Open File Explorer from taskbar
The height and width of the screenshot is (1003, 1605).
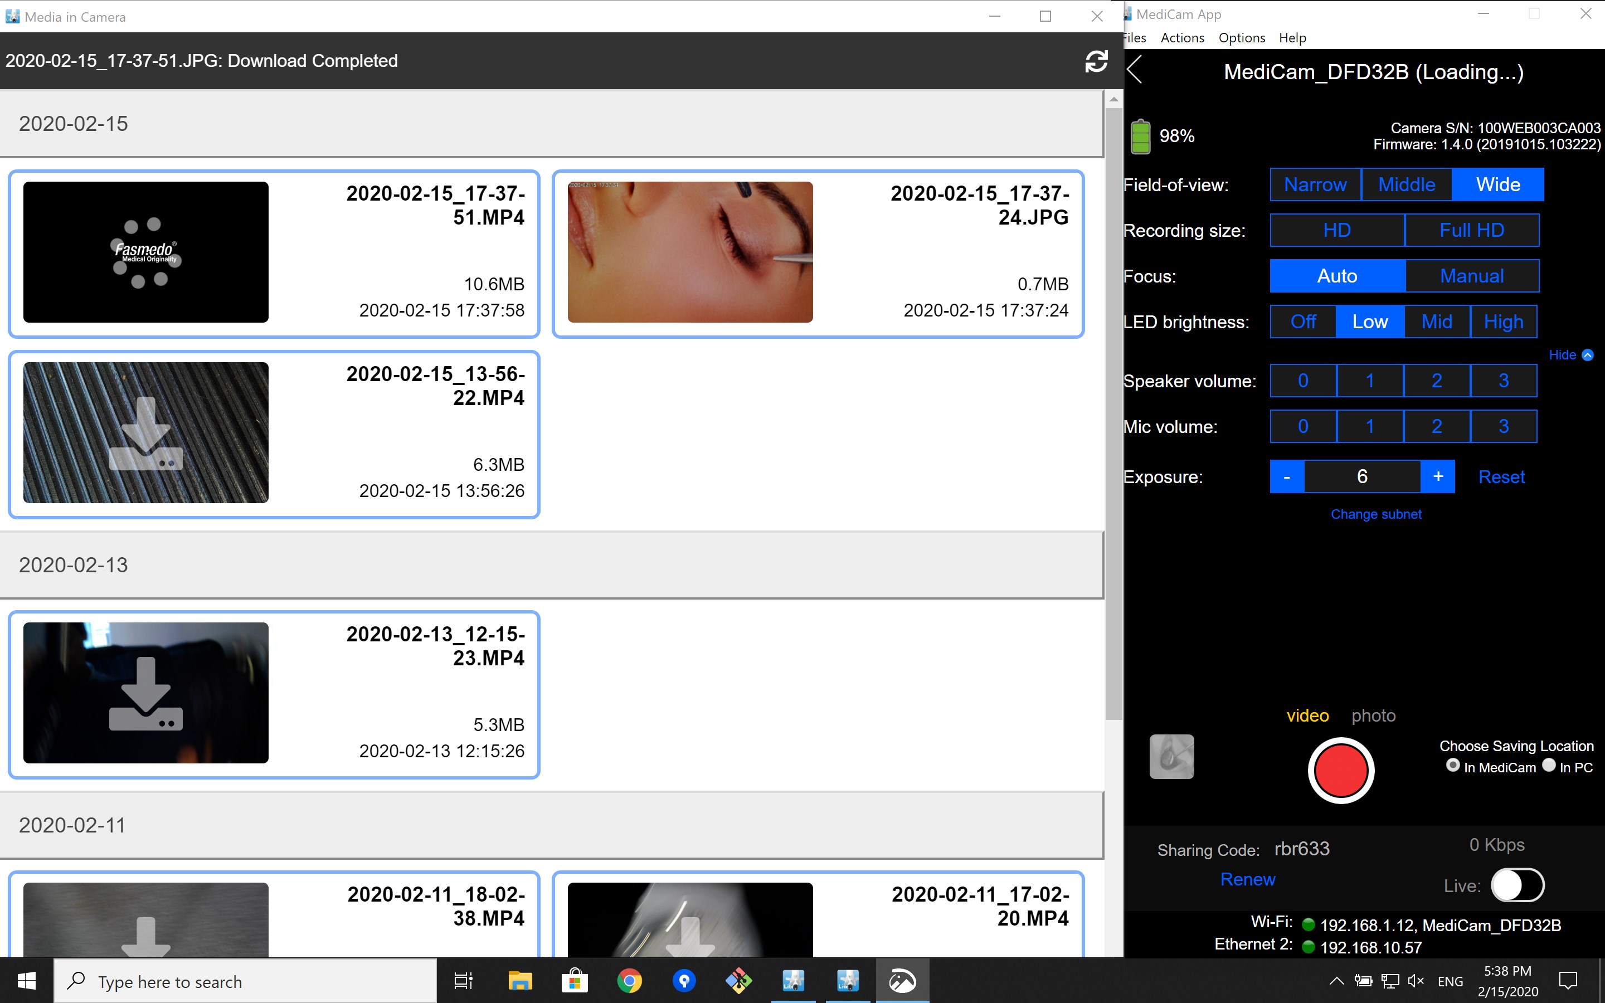(x=520, y=981)
